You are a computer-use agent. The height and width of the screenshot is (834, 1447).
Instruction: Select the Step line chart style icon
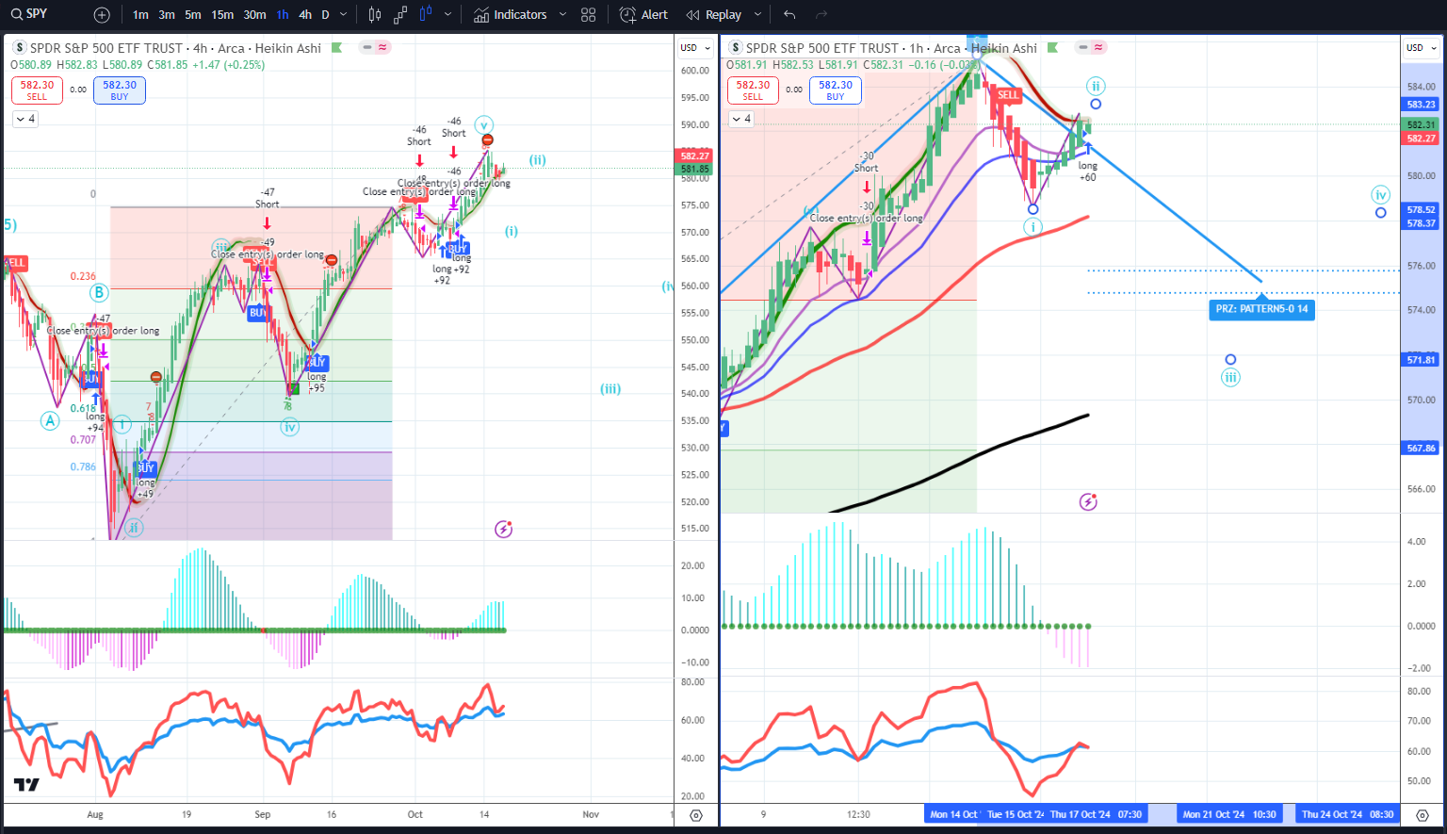coord(400,15)
